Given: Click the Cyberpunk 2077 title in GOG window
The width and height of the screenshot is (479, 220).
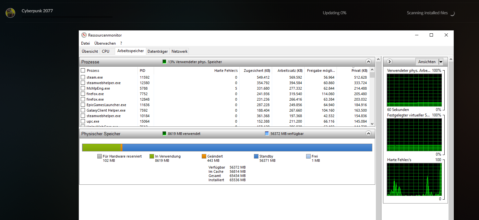Looking at the screenshot, I should [37, 11].
